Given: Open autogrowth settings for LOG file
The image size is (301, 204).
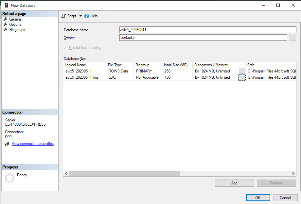Looking at the screenshot, I should (242, 78).
